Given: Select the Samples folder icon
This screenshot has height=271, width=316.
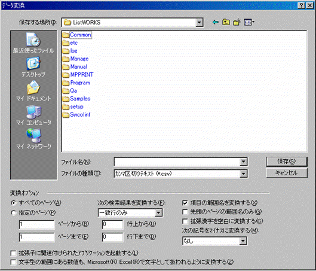Looking at the screenshot, I should click(66, 99).
